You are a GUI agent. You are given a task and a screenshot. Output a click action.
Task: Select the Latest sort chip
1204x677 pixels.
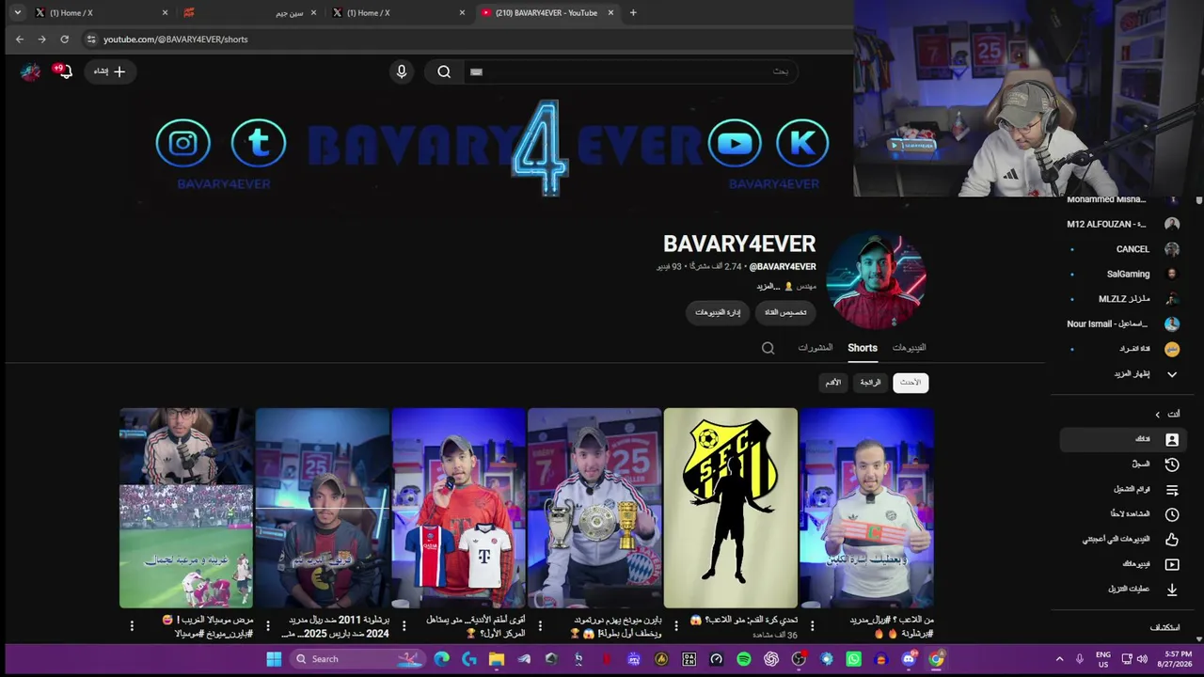tap(911, 383)
